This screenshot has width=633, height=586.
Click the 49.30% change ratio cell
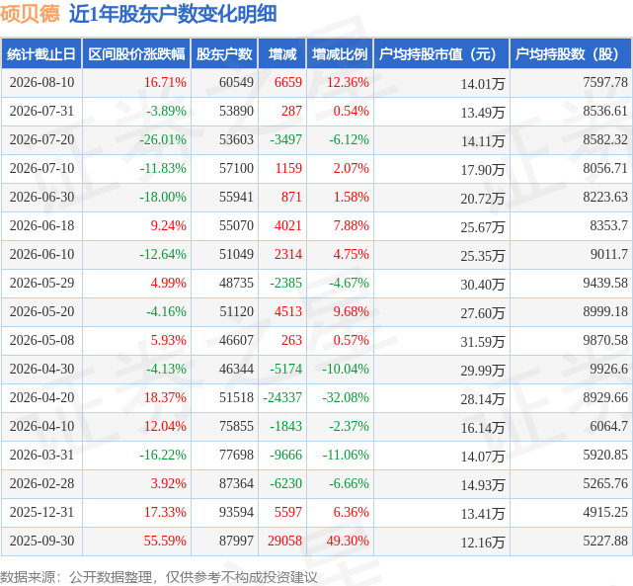pyautogui.click(x=348, y=541)
